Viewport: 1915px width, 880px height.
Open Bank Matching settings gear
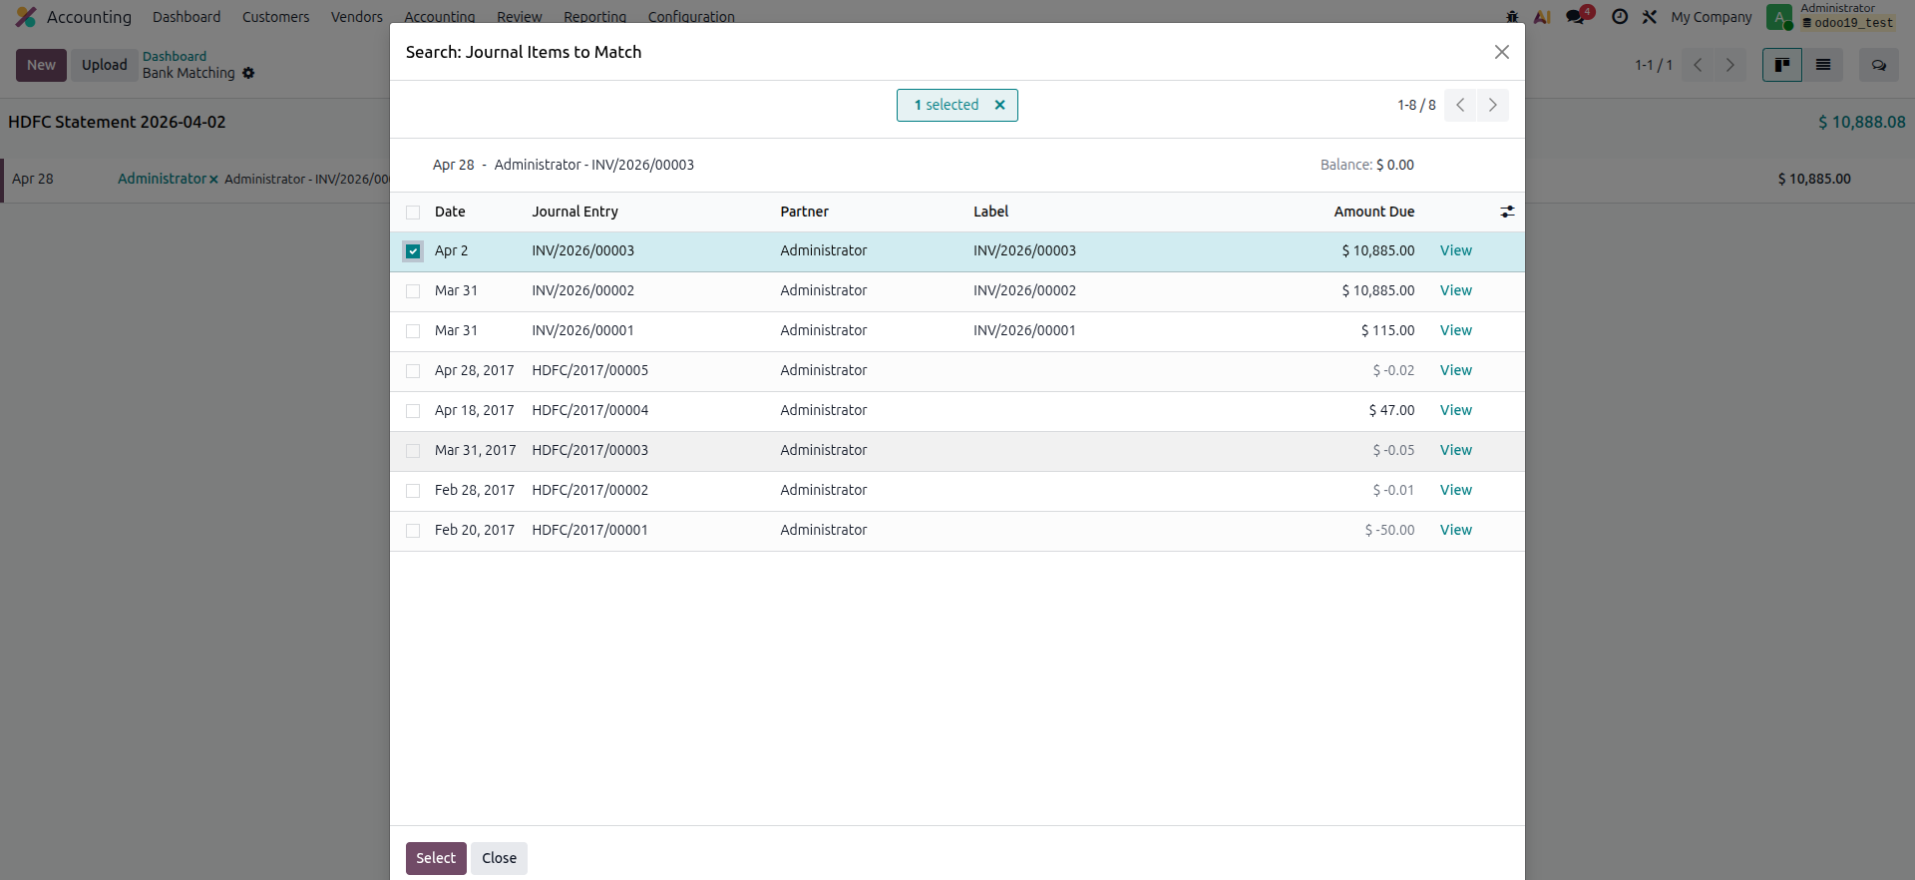click(248, 73)
